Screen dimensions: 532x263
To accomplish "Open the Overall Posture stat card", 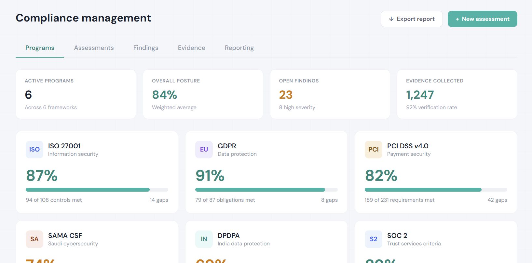I will [203, 94].
